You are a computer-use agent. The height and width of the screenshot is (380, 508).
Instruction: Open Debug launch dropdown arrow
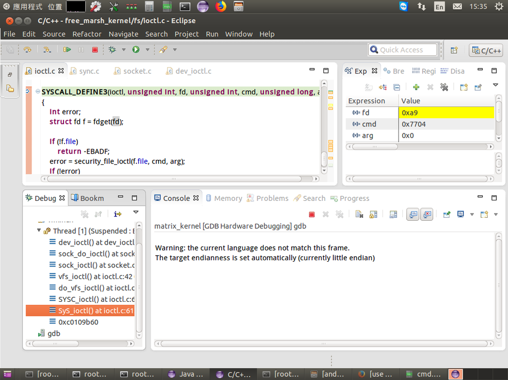coord(124,50)
